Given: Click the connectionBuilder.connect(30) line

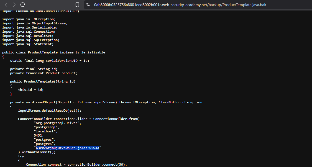Looking at the screenshot, I should point(76,165).
